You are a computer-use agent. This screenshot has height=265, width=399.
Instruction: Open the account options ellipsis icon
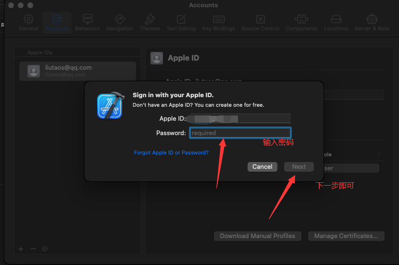(45, 249)
